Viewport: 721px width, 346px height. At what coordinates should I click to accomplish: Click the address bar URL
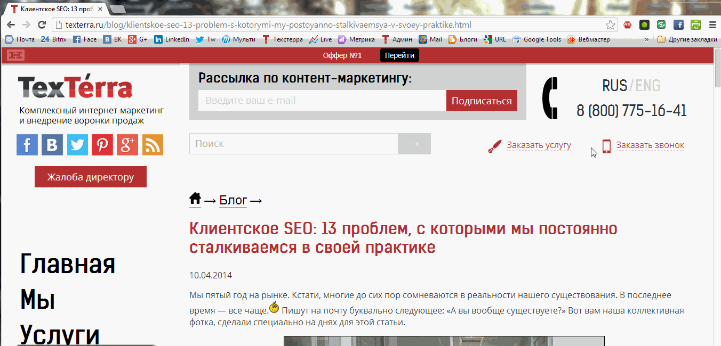(x=268, y=25)
